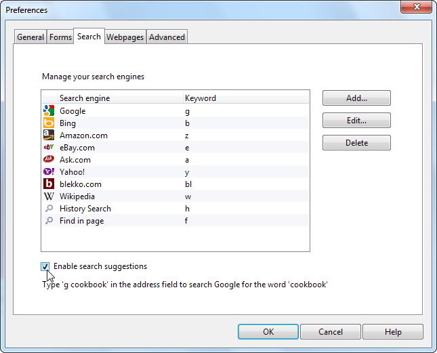Sort by Keyword column header
Screen dimensions: 437x353
click(245, 98)
